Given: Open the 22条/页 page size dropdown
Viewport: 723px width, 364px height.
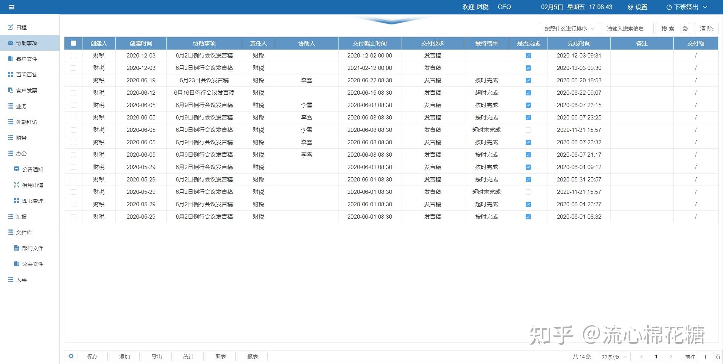Looking at the screenshot, I should pos(614,357).
